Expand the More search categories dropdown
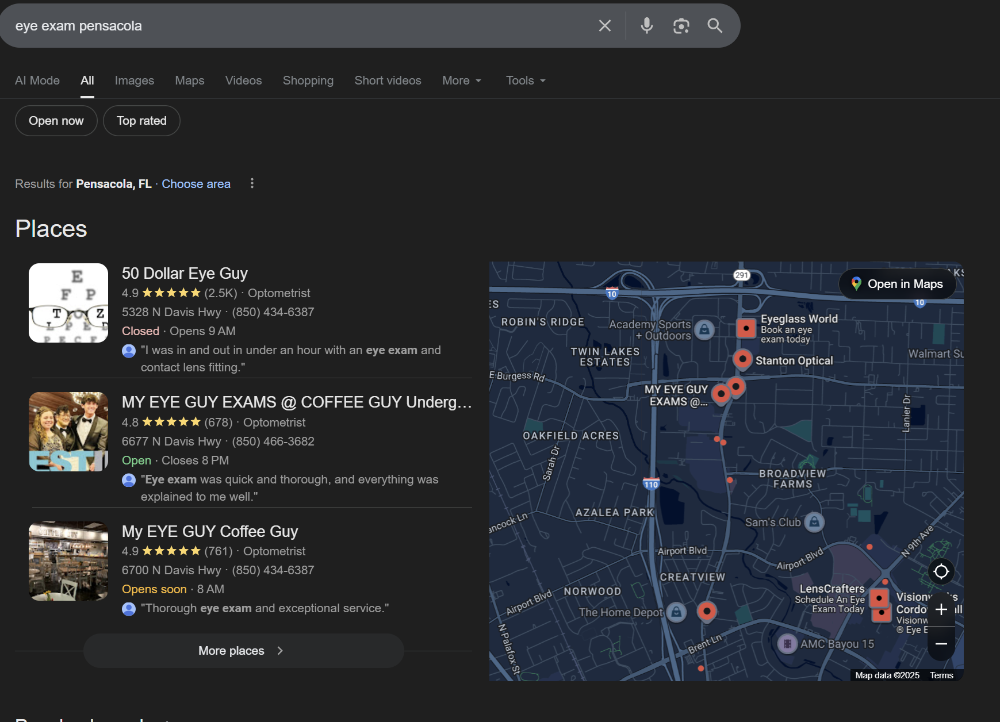This screenshot has height=722, width=1000. [462, 80]
